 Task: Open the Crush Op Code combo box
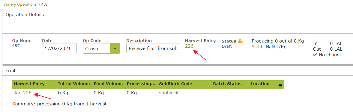pyautogui.click(x=101, y=48)
